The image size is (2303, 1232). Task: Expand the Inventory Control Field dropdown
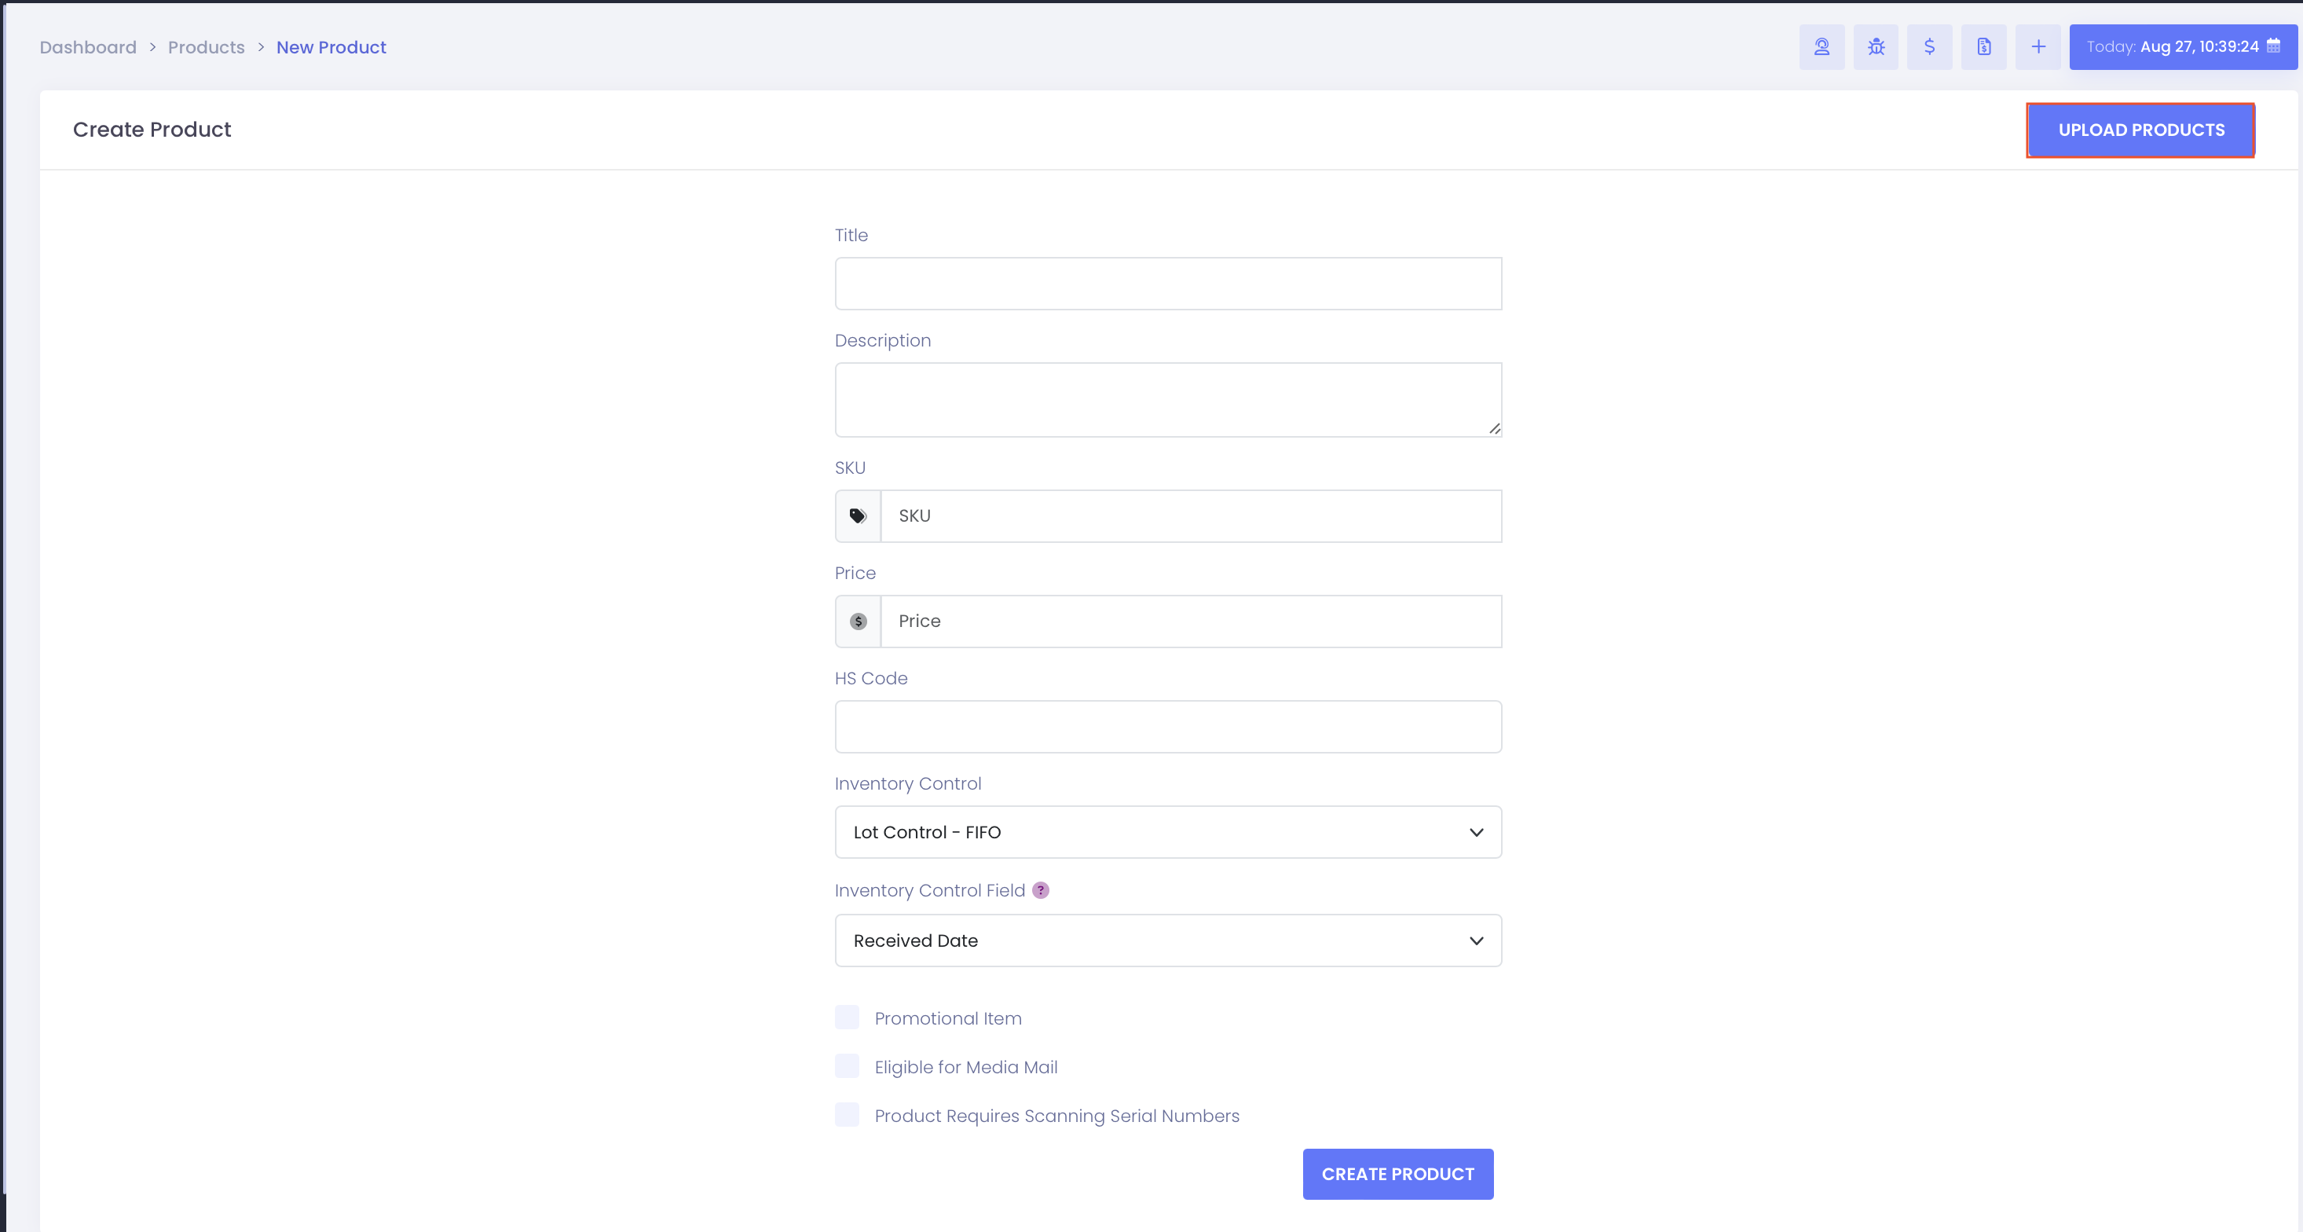click(x=1167, y=940)
